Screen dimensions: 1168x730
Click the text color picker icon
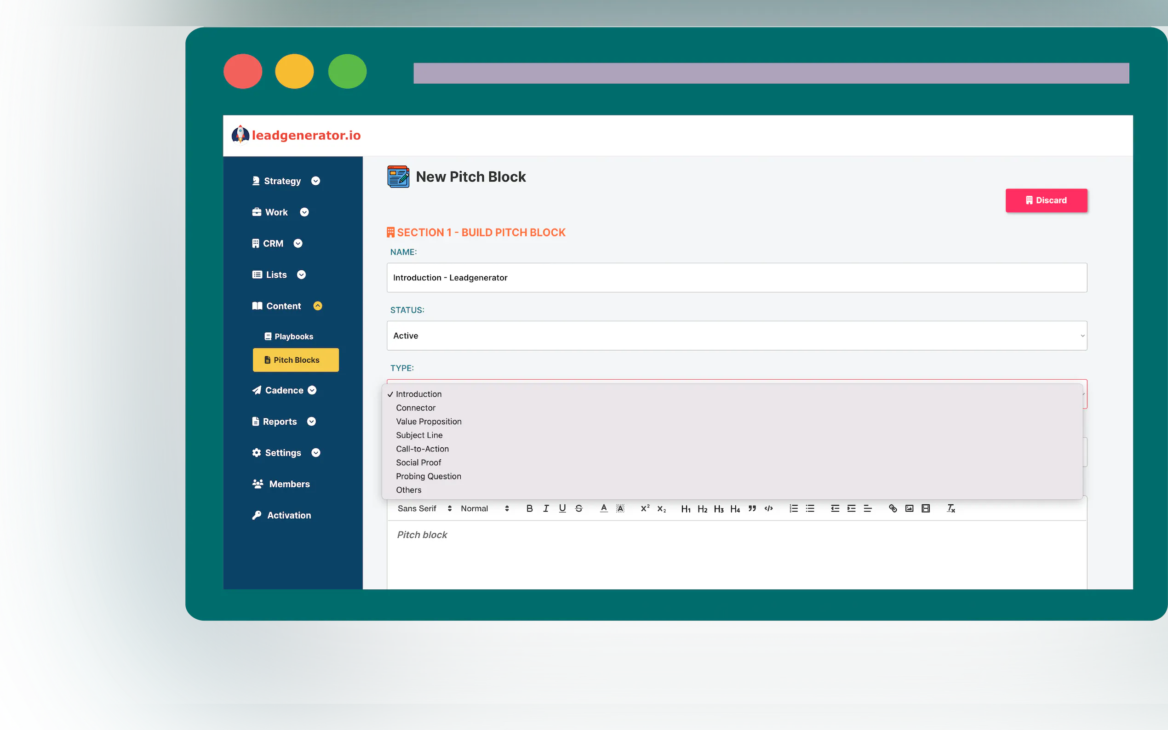[x=604, y=508]
